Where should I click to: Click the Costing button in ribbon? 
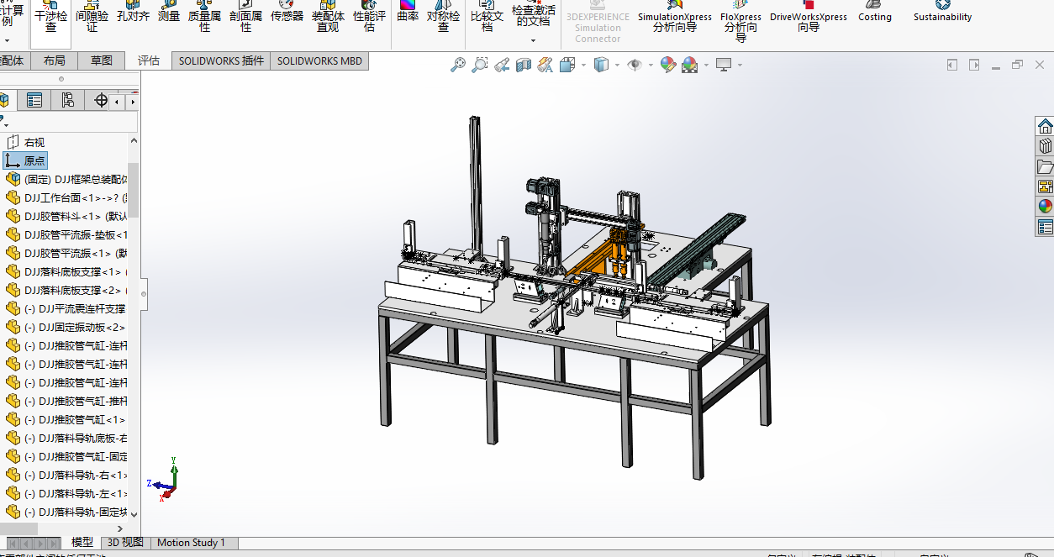(x=874, y=17)
